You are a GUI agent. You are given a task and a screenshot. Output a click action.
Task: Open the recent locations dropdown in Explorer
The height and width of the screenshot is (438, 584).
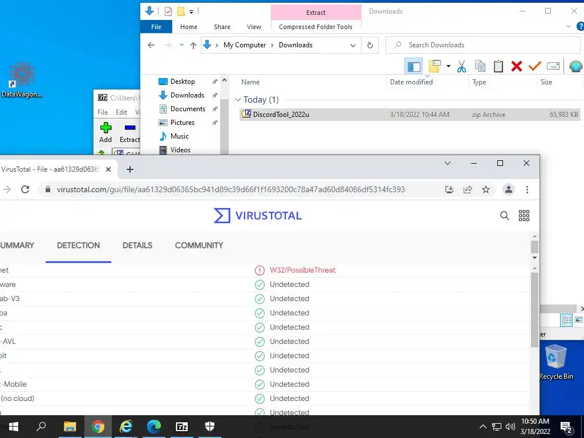tap(181, 45)
